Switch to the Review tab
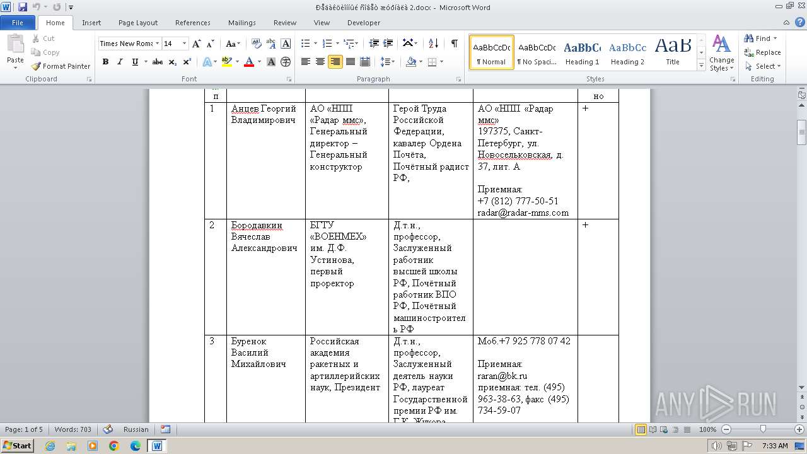This screenshot has width=807, height=454. 285,23
